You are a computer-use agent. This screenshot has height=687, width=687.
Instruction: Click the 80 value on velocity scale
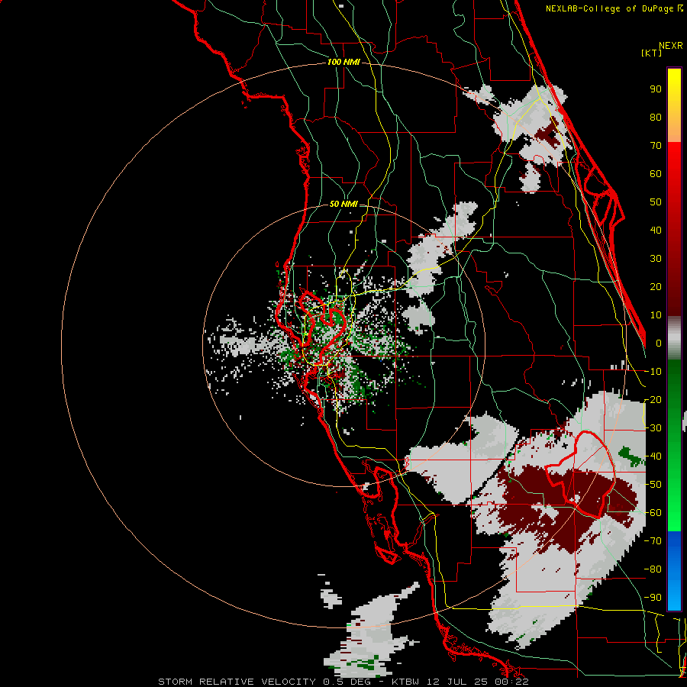pos(656,118)
